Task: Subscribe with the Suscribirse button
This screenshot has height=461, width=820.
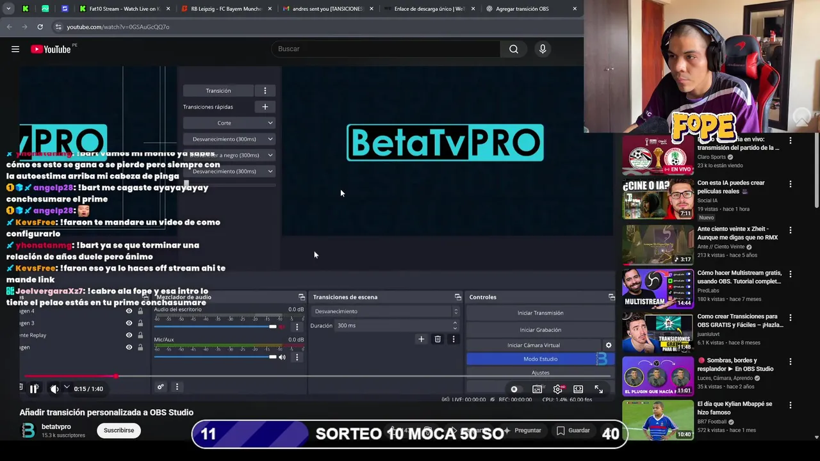Action: click(119, 430)
